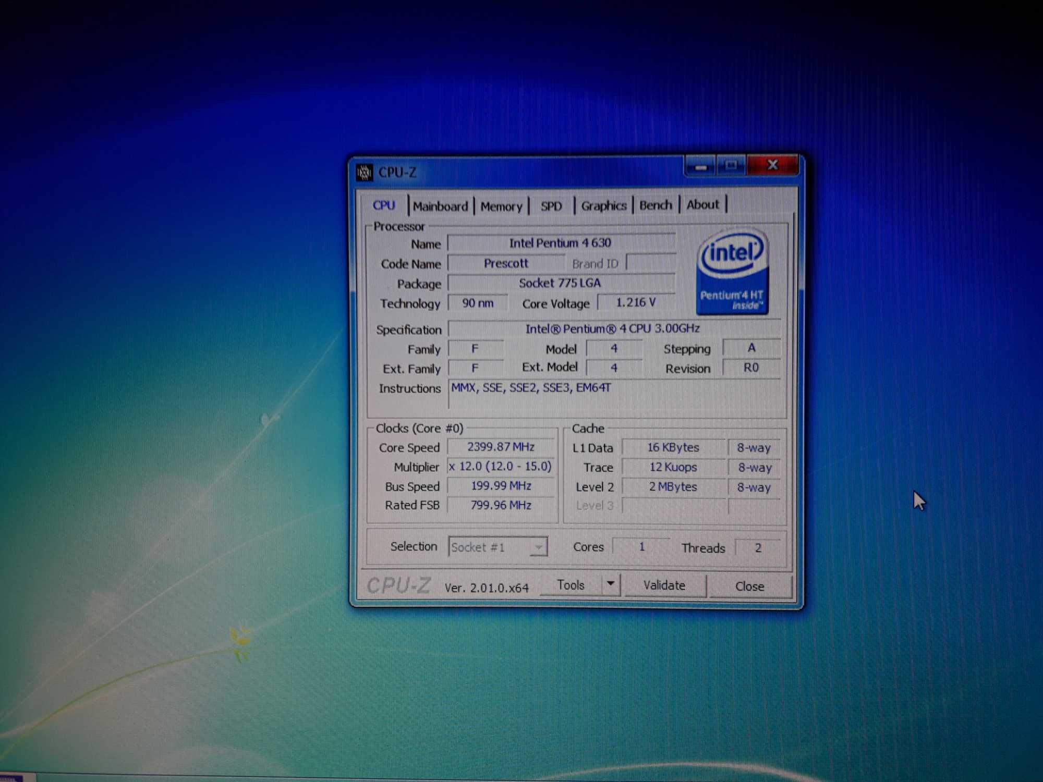Click the Core Speed value 2399.87 MHz
The image size is (1043, 782).
[x=501, y=447]
